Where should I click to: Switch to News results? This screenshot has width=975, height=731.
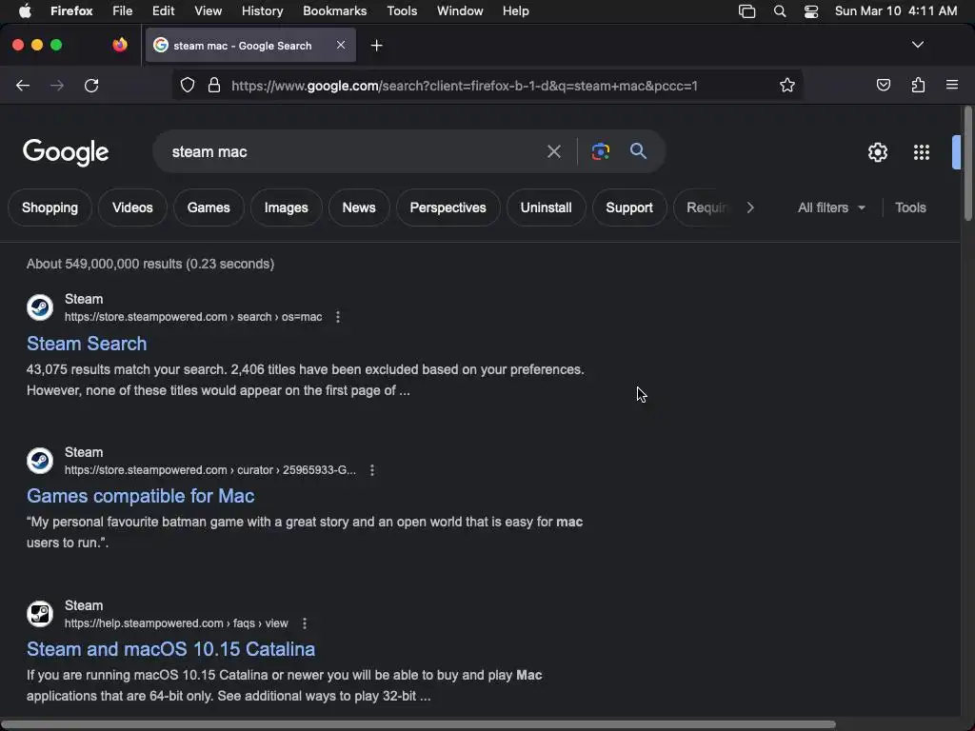tap(359, 207)
